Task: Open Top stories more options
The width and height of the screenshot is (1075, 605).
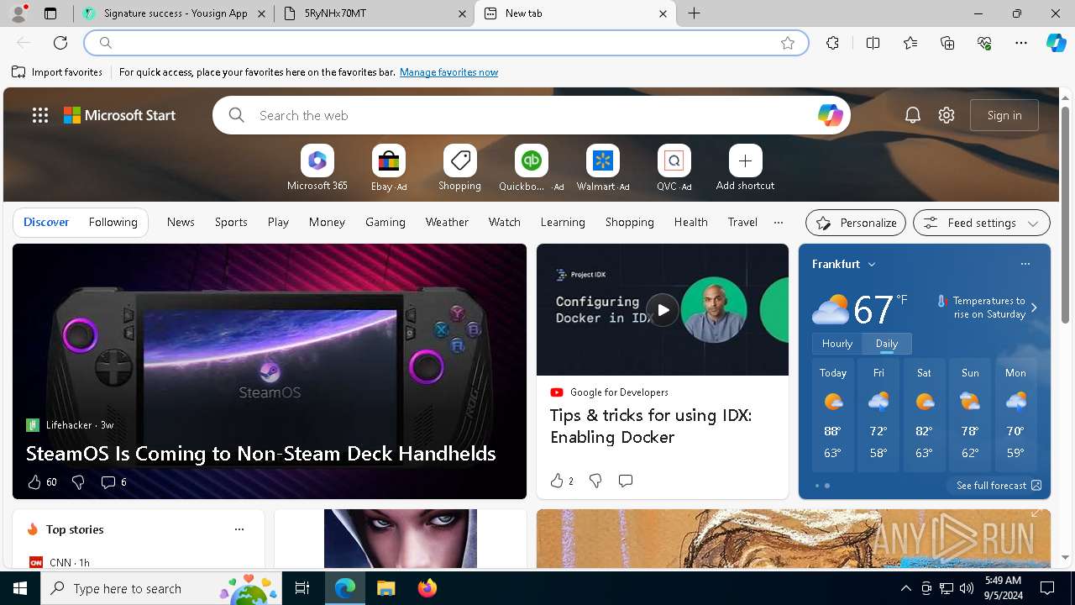Action: tap(239, 529)
